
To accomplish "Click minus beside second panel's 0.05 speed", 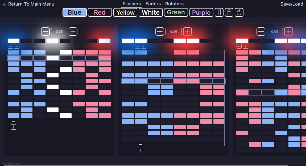I will click(x=160, y=31).
